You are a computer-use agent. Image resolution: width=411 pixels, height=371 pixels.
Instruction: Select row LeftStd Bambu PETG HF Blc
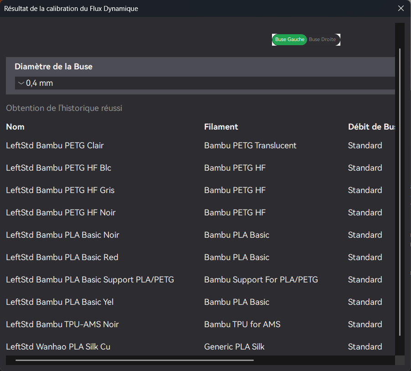pyautogui.click(x=200, y=168)
